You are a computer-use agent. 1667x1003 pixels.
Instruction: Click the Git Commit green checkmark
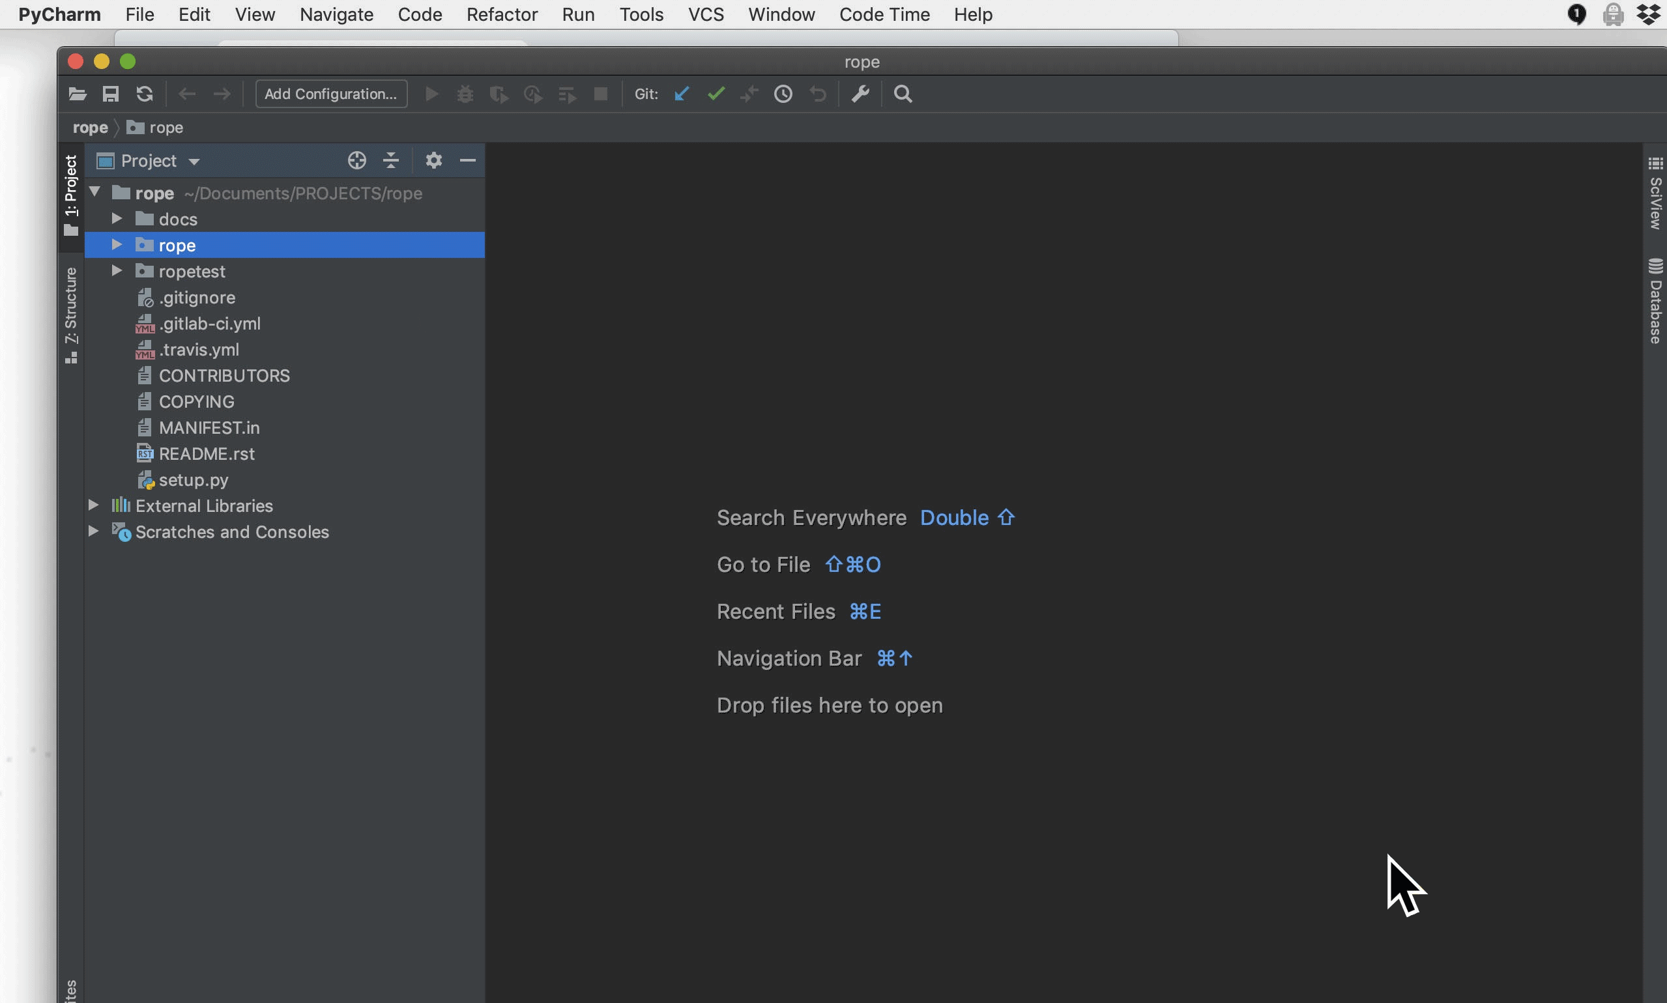click(x=716, y=94)
